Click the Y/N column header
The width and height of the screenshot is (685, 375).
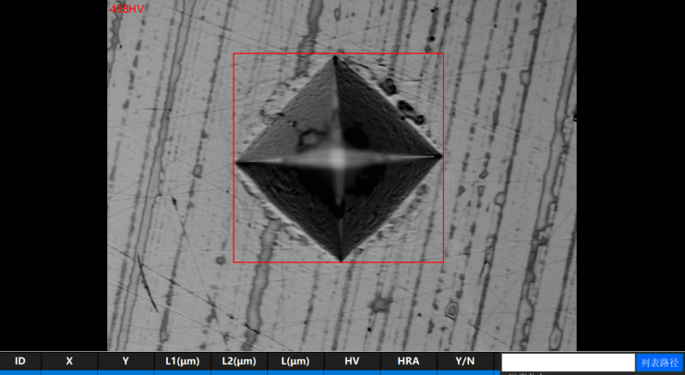464,361
